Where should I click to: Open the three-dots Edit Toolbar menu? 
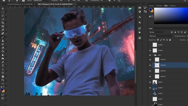3,83
